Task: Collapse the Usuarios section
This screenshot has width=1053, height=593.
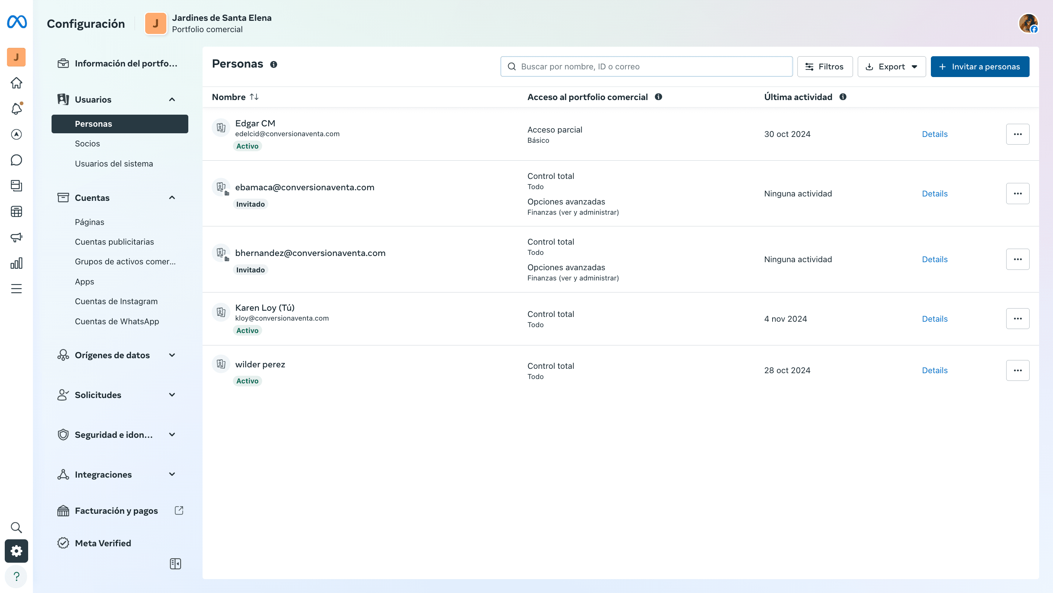Action: pyautogui.click(x=172, y=99)
